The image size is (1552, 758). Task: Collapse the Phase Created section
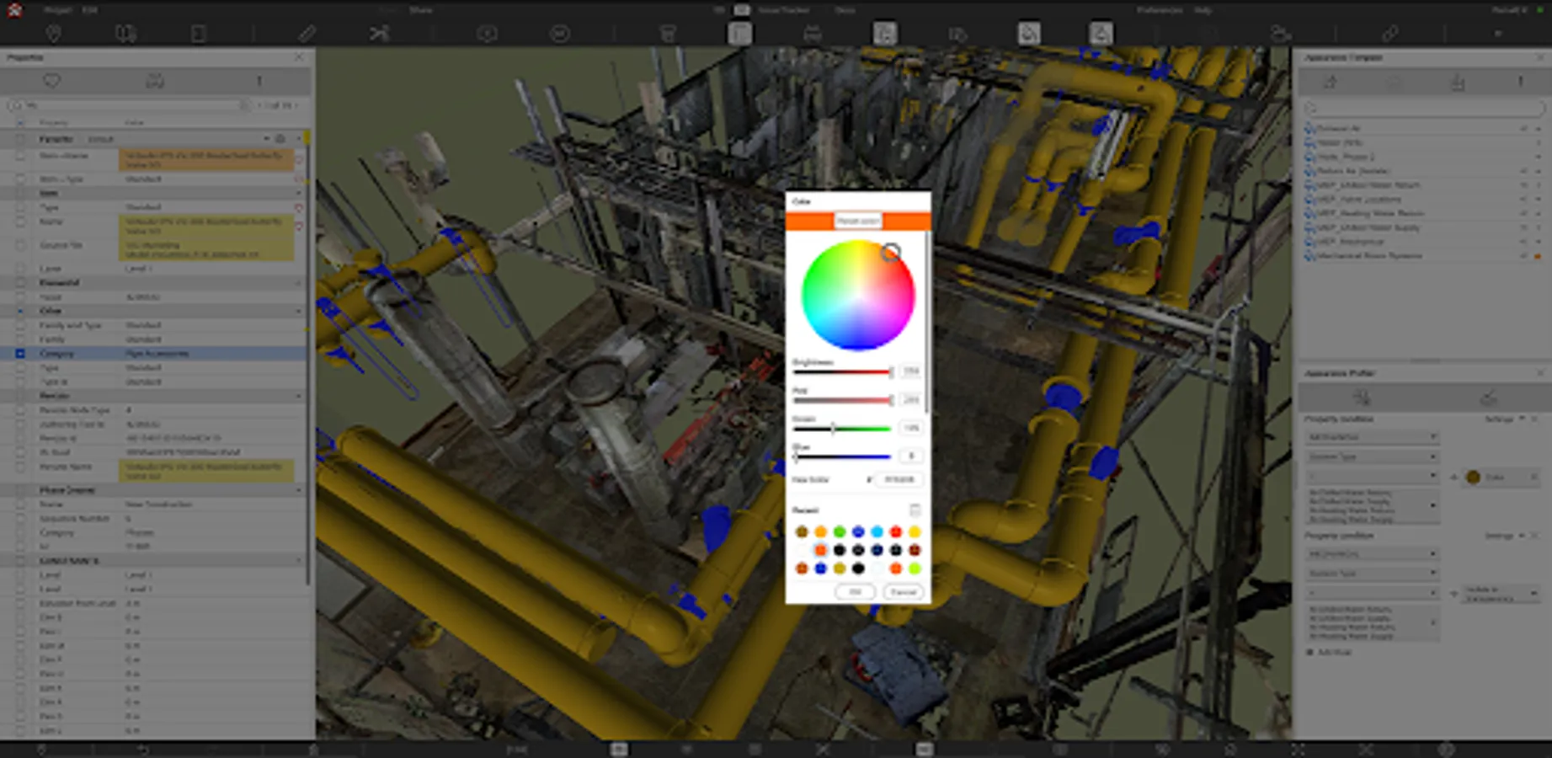(x=299, y=490)
